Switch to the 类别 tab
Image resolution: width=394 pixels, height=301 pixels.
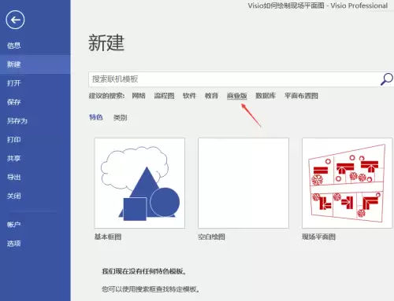[x=121, y=118]
